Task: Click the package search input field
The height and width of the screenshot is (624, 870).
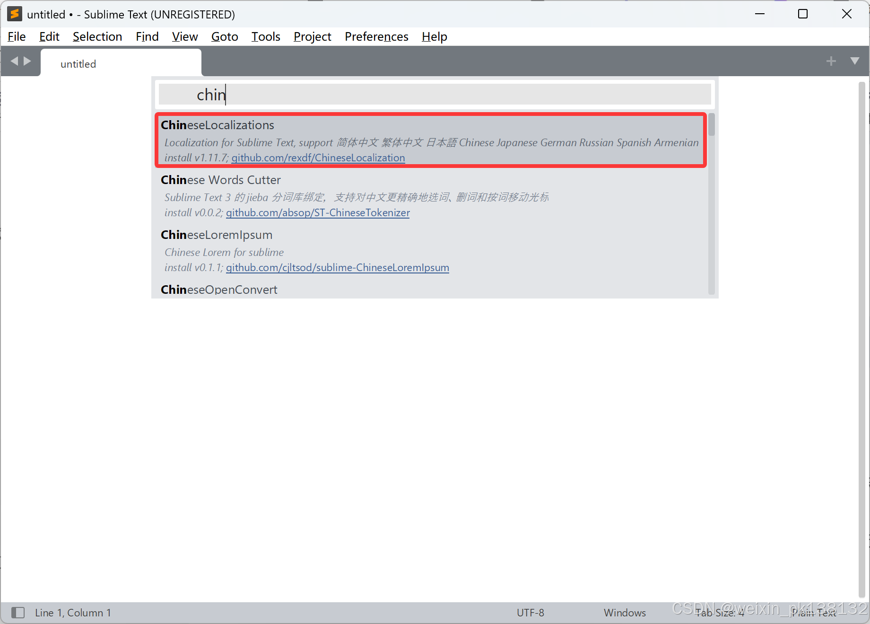Action: coord(435,95)
